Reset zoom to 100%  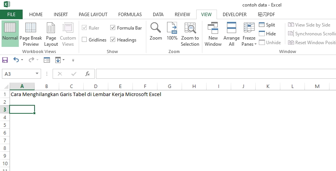pos(172,32)
